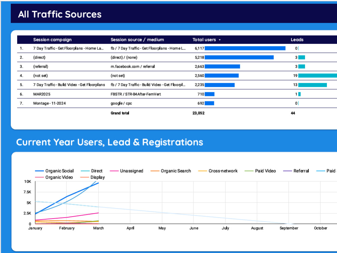The height and width of the screenshot is (253, 337).
Task: Toggle the Display legend series
Action: pyautogui.click(x=92, y=177)
